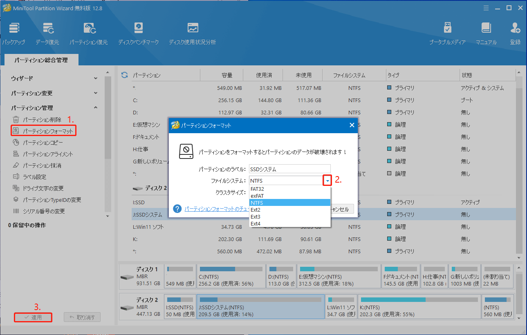Select シリアル番号の変更 in the sidebar
This screenshot has width=527, height=335.
pyautogui.click(x=39, y=211)
